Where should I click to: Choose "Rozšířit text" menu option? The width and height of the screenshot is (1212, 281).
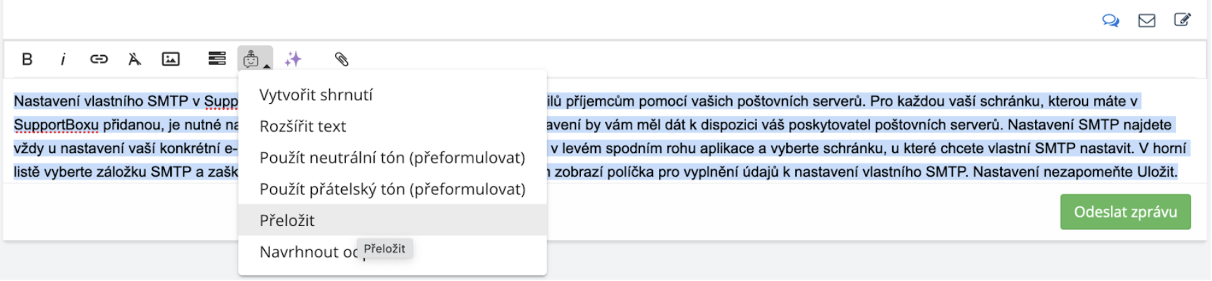(303, 126)
